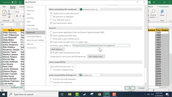Open Windows Start menu
Image resolution: width=172 pixels, height=97 pixels.
3,94
